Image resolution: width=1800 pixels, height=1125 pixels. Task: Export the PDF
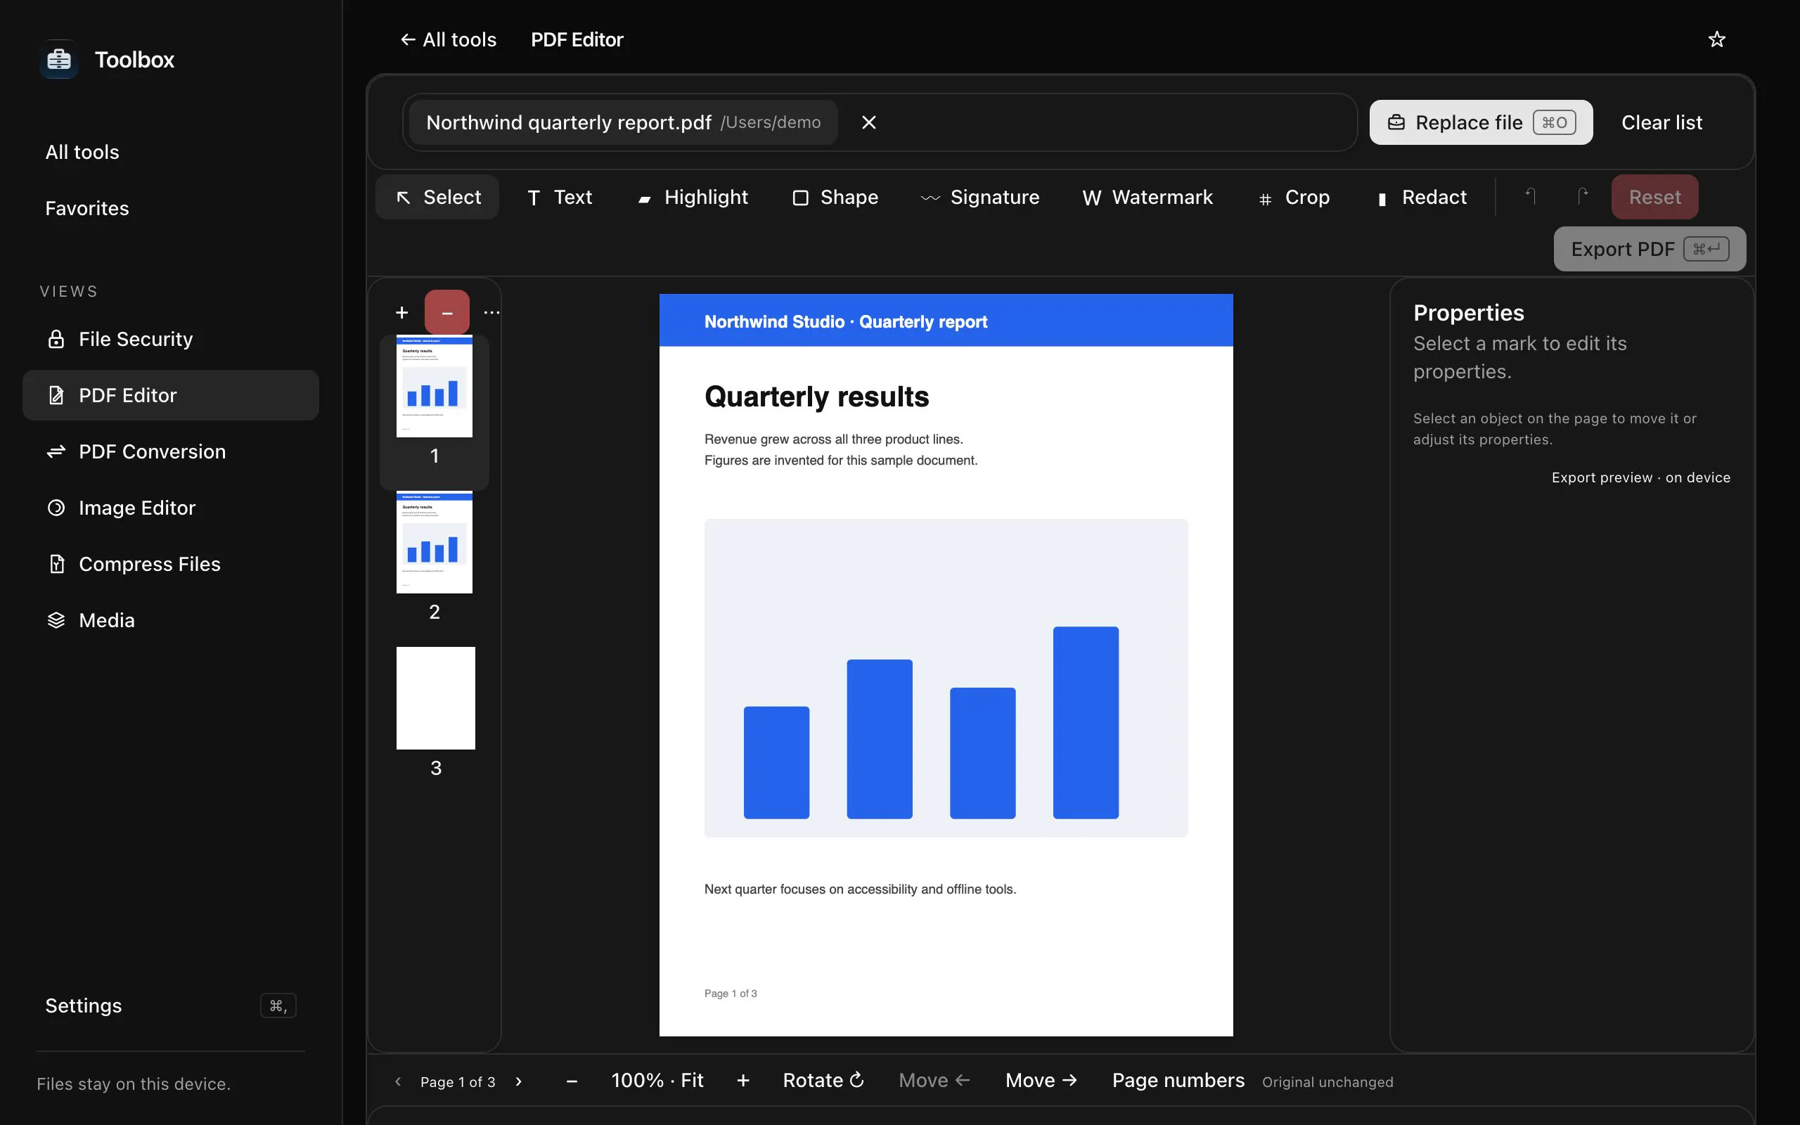1650,249
